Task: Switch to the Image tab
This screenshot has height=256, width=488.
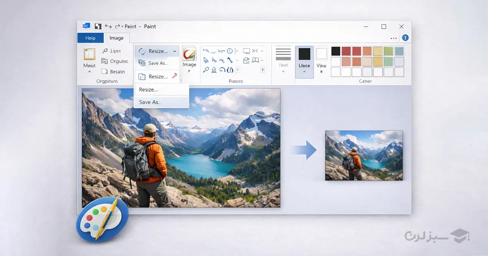Action: 116,38
